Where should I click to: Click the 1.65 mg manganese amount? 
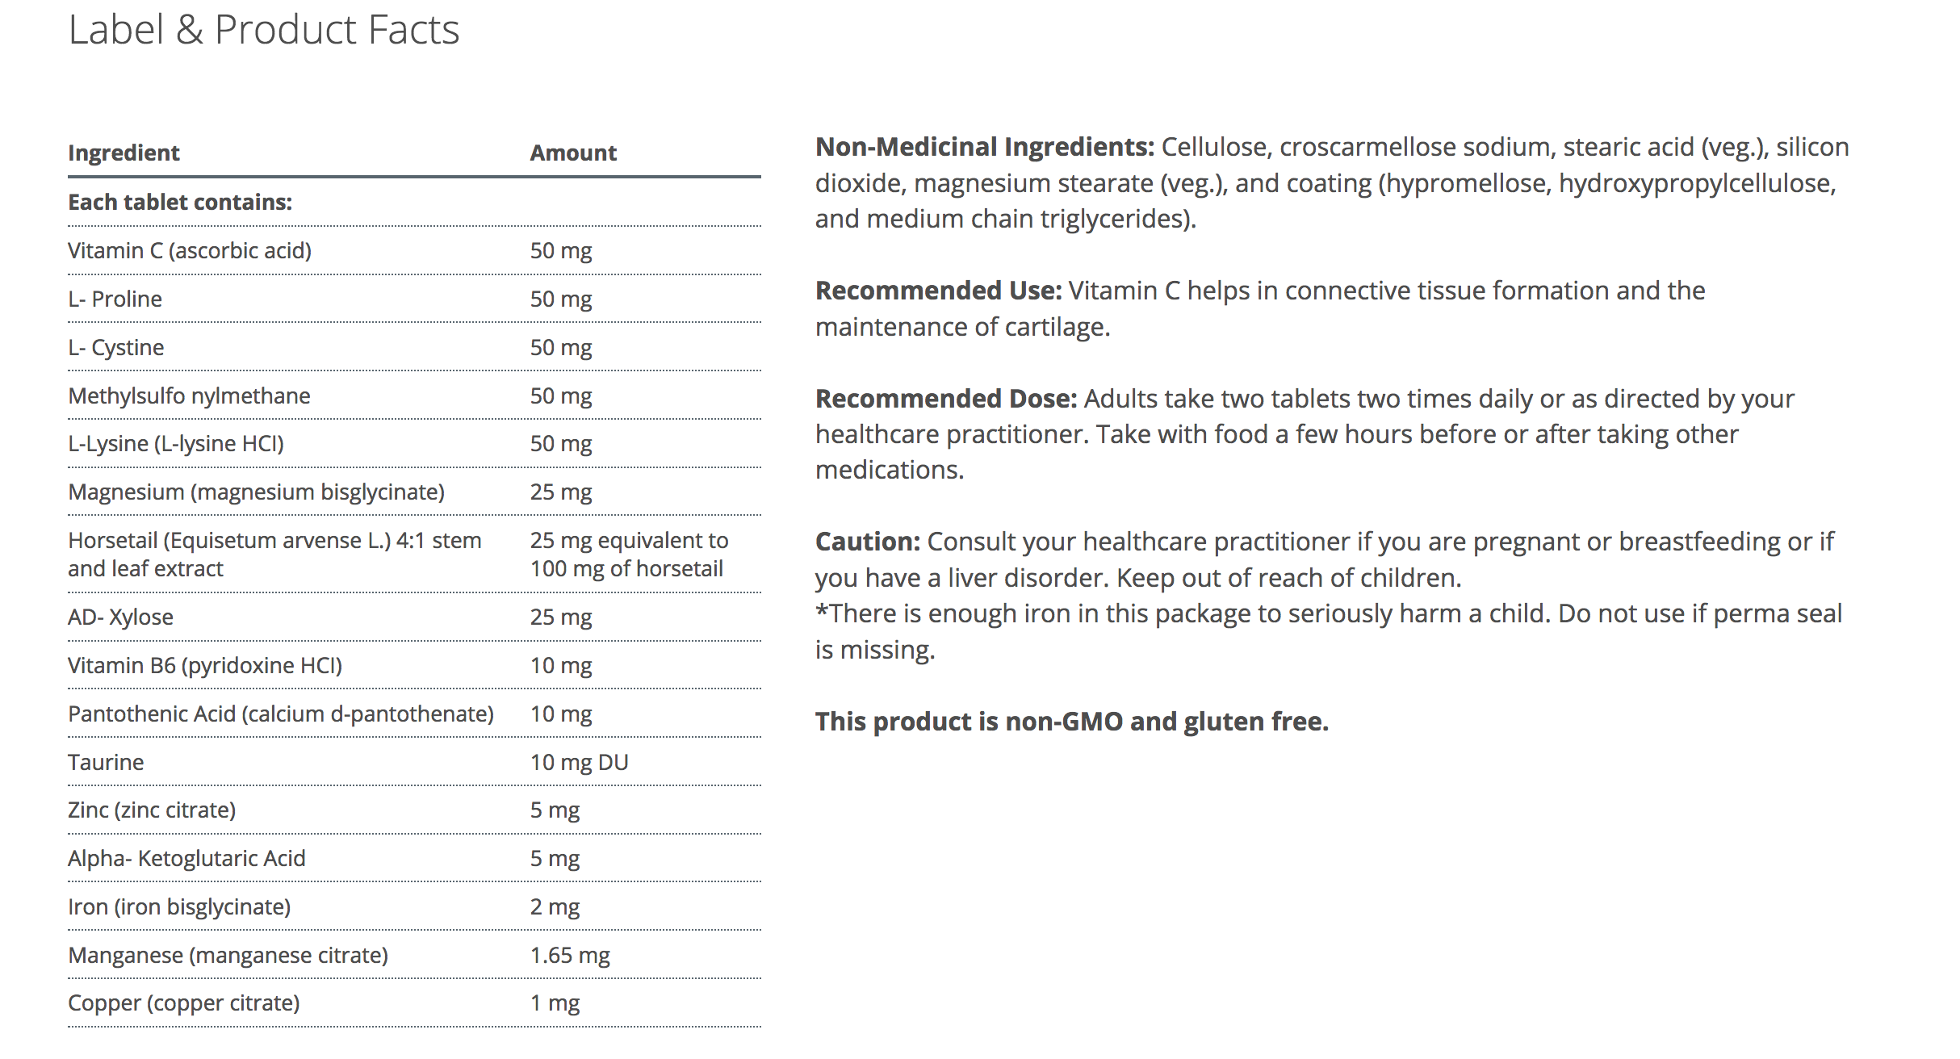[570, 956]
